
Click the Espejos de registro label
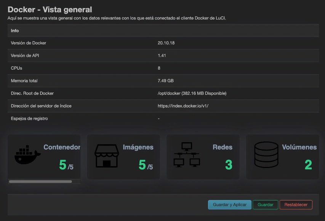click(x=29, y=119)
